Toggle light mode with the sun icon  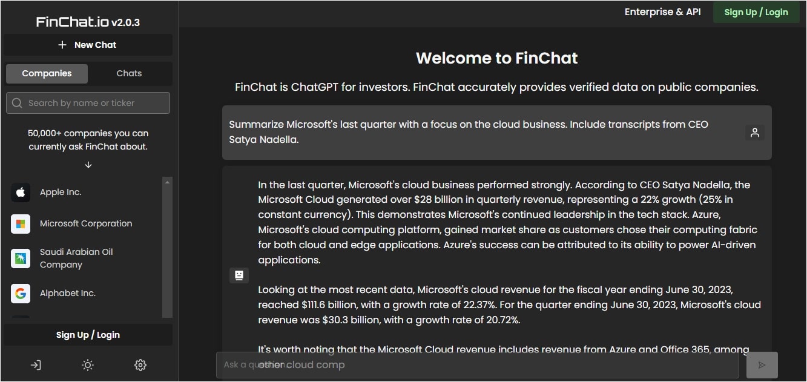pos(88,365)
